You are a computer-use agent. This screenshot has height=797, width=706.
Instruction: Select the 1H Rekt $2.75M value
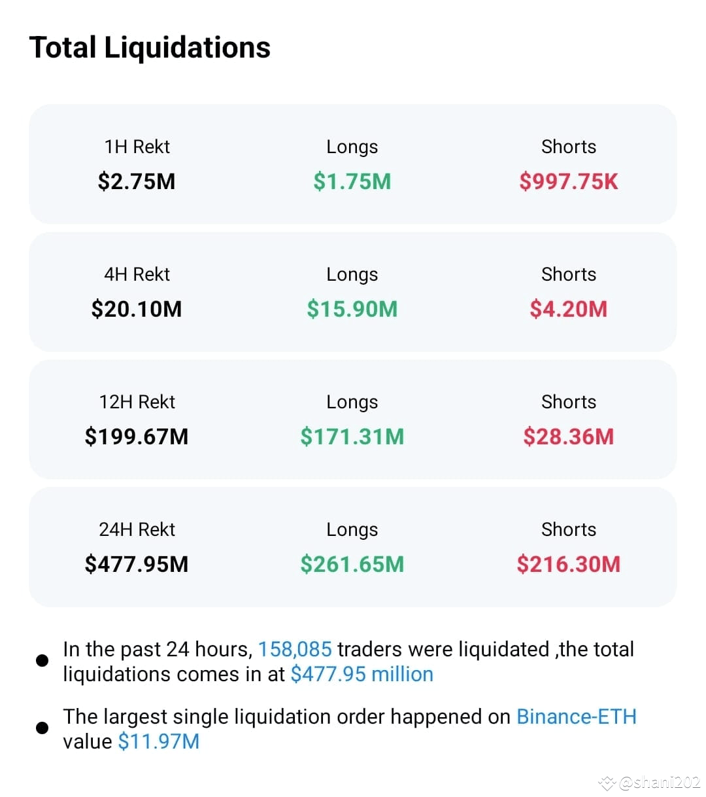[137, 181]
